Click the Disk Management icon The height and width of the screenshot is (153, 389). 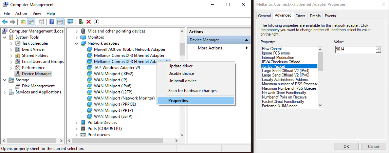(x=18, y=86)
